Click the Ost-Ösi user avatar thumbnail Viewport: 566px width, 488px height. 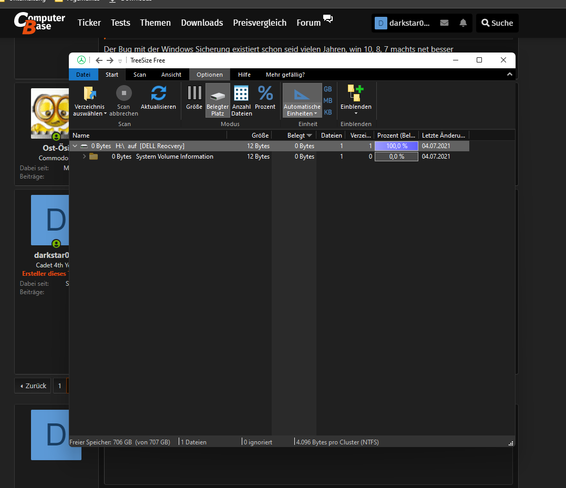[50, 113]
